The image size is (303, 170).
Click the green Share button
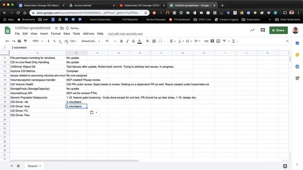(278, 30)
